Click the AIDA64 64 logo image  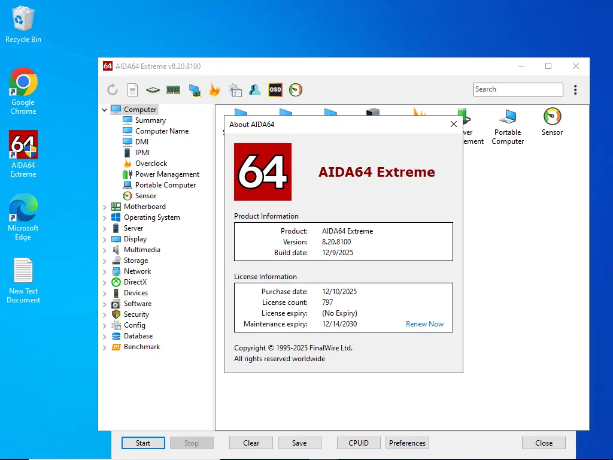(263, 172)
